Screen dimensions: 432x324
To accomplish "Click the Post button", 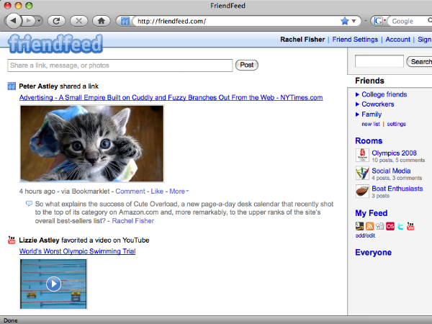I will click(x=246, y=66).
